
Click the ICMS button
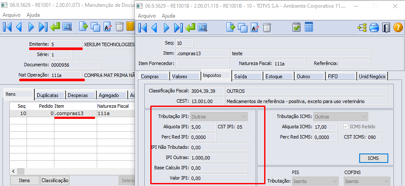(373, 158)
